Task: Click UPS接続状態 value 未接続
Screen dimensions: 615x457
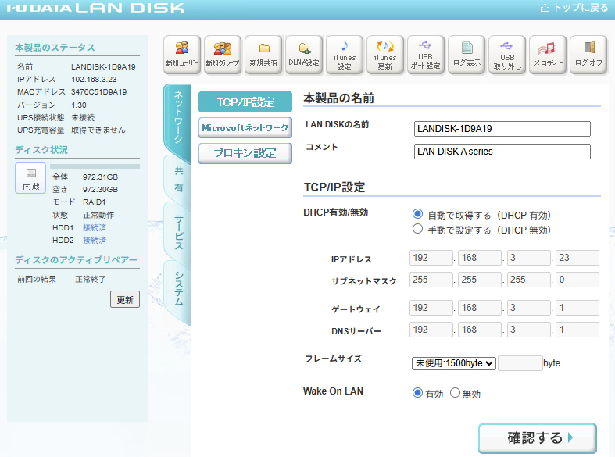Action: tap(83, 117)
